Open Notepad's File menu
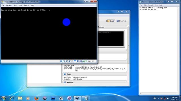This screenshot has height=101, width=181. coord(141,5)
